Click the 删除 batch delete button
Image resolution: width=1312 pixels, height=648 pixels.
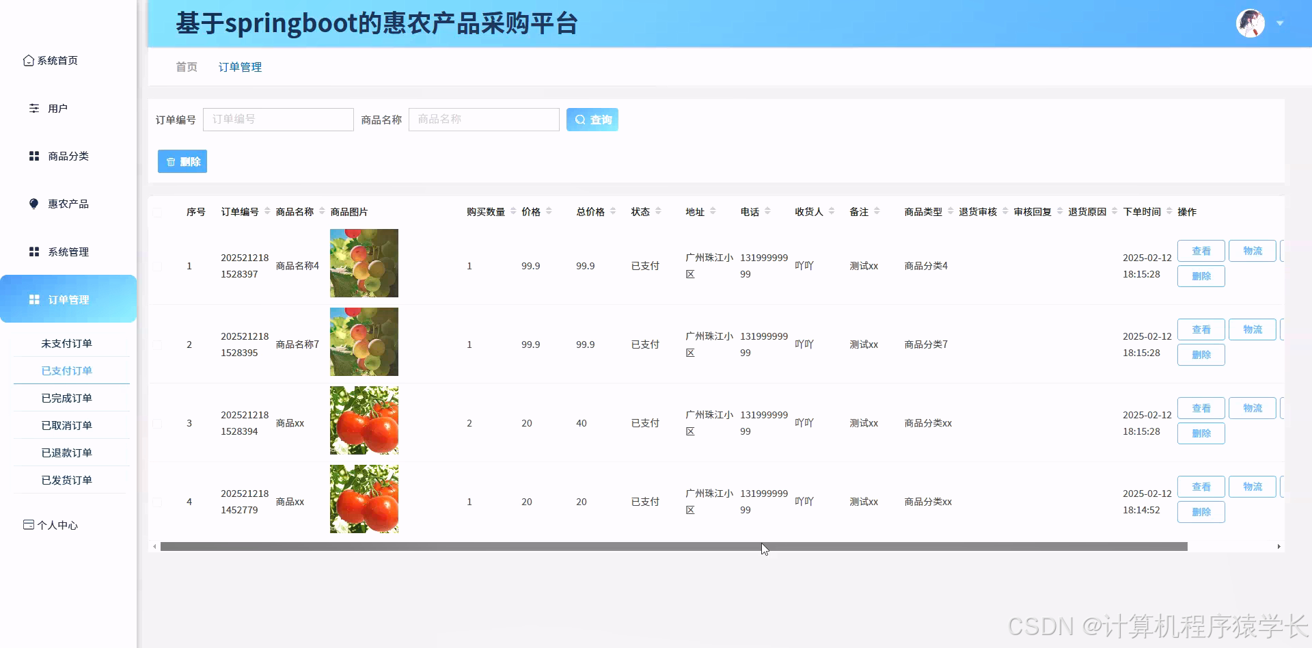(x=182, y=161)
